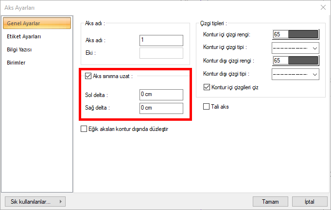Image resolution: width=331 pixels, height=210 pixels.
Task: Click the Sol delta input field
Action: [x=161, y=95]
